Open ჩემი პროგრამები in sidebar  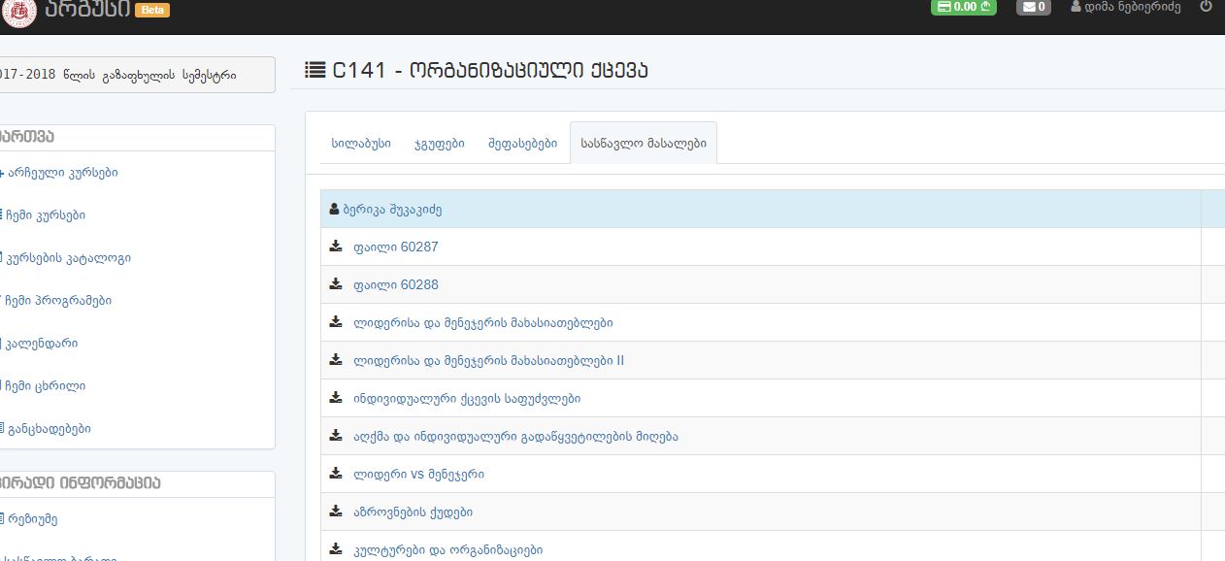pyautogui.click(x=56, y=301)
